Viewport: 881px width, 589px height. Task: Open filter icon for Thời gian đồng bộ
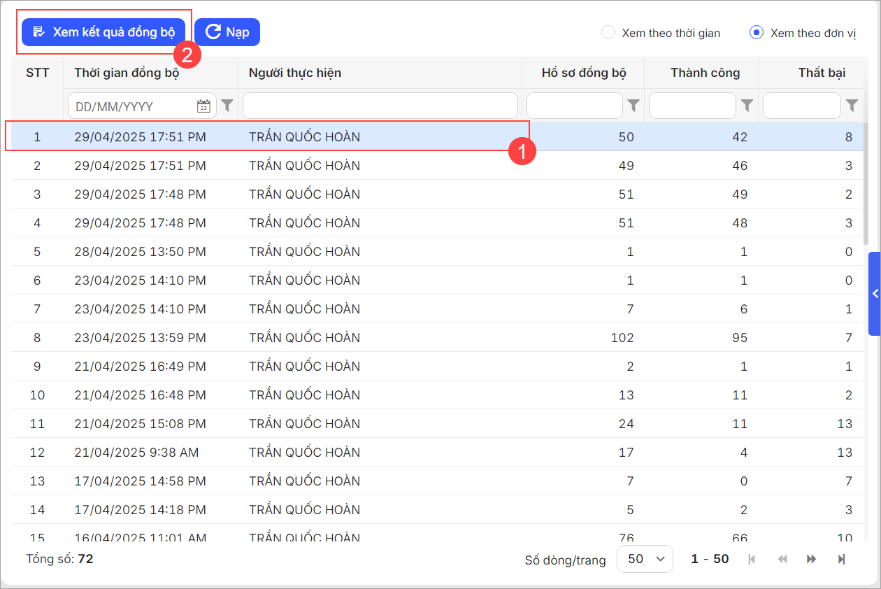pyautogui.click(x=227, y=106)
